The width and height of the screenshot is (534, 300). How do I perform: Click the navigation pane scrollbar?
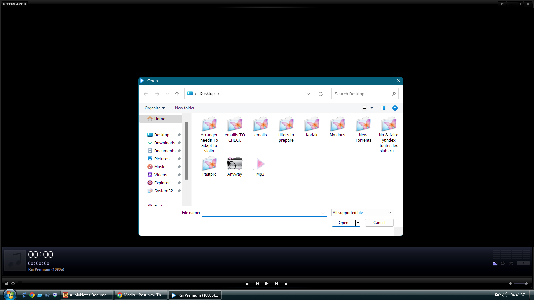[x=186, y=151]
